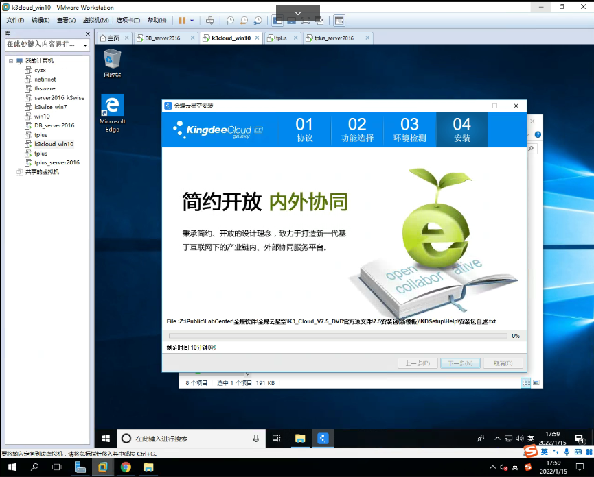Show hidden icons in the guest system tray

coord(497,439)
